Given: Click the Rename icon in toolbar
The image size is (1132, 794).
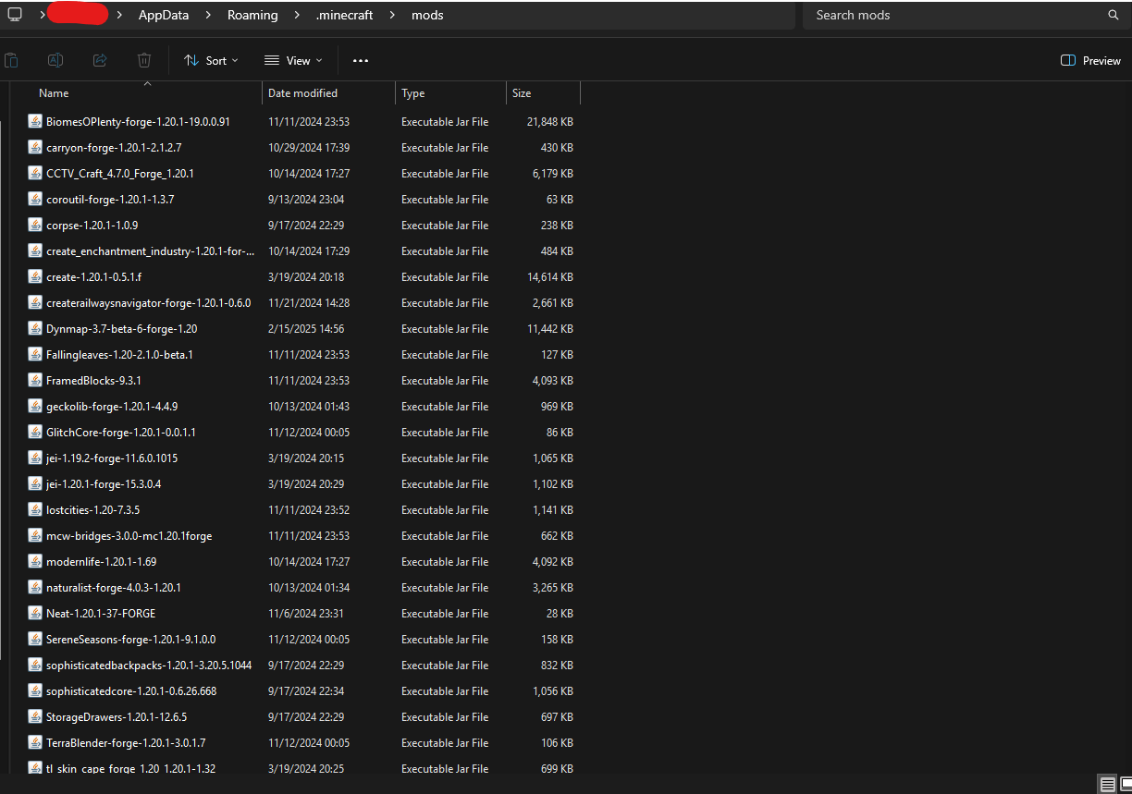Looking at the screenshot, I should [55, 60].
